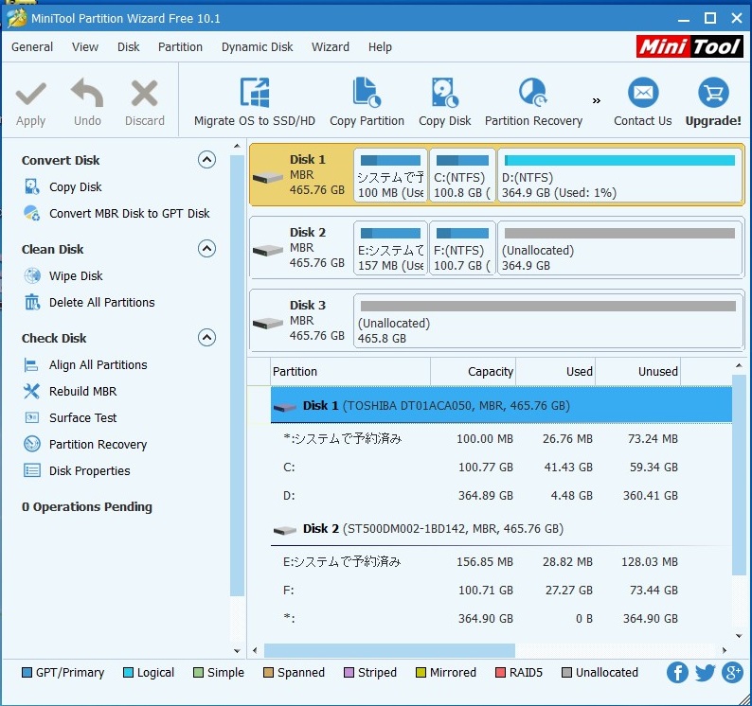This screenshot has height=706, width=752.
Task: Click the Surface Test icon
Action: point(31,418)
